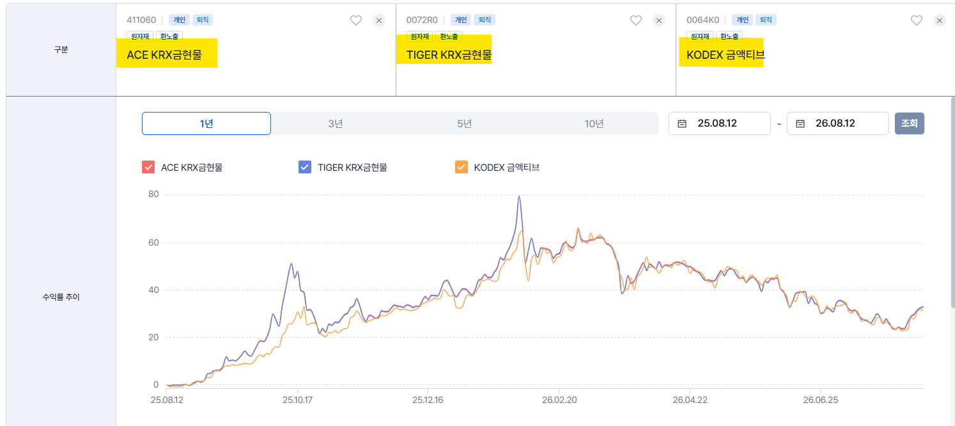Favorite KODEX 금액티브 with heart icon
This screenshot has width=955, height=426.
(917, 20)
